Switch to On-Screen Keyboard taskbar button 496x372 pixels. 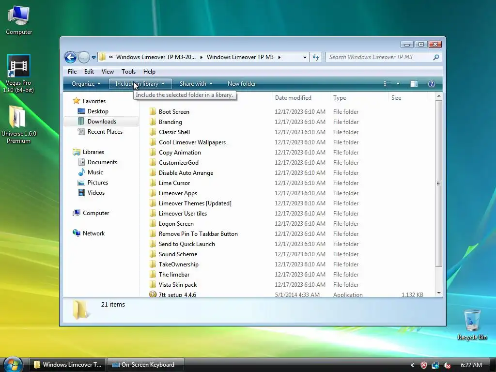coord(145,365)
